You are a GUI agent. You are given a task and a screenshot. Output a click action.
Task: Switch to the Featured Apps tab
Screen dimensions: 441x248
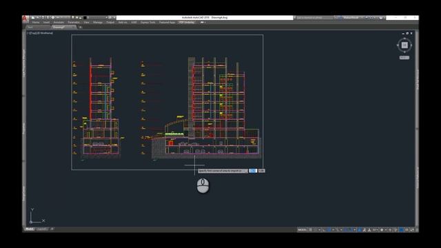tap(167, 23)
